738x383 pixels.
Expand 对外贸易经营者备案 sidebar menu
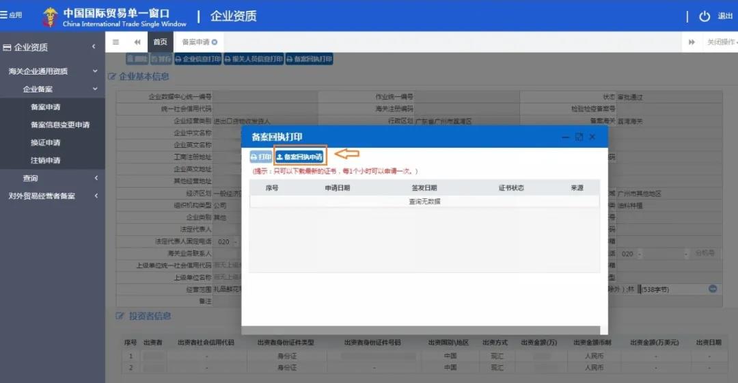tap(95, 196)
